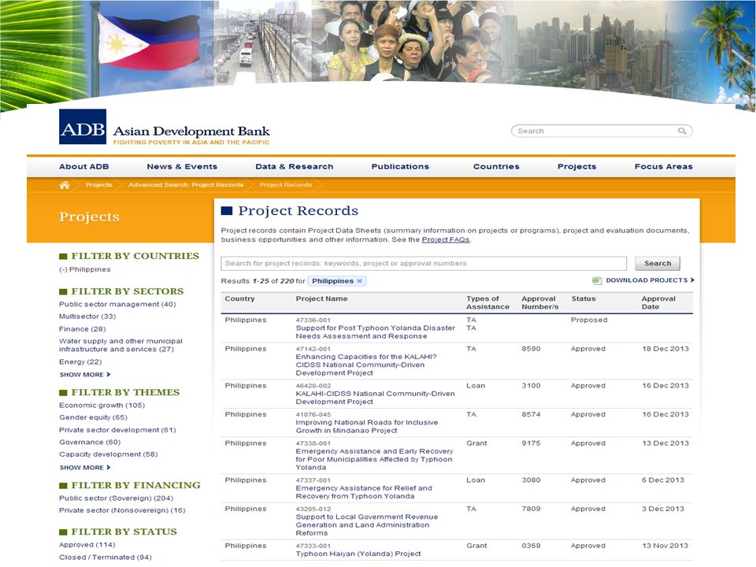Filter by Governance (60)
Image resolution: width=756 pixels, height=567 pixels.
[90, 442]
